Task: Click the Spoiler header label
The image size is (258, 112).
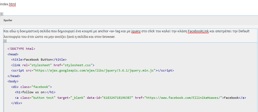Action: (8, 20)
